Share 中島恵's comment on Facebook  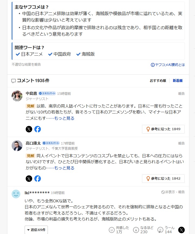[x=38, y=129]
